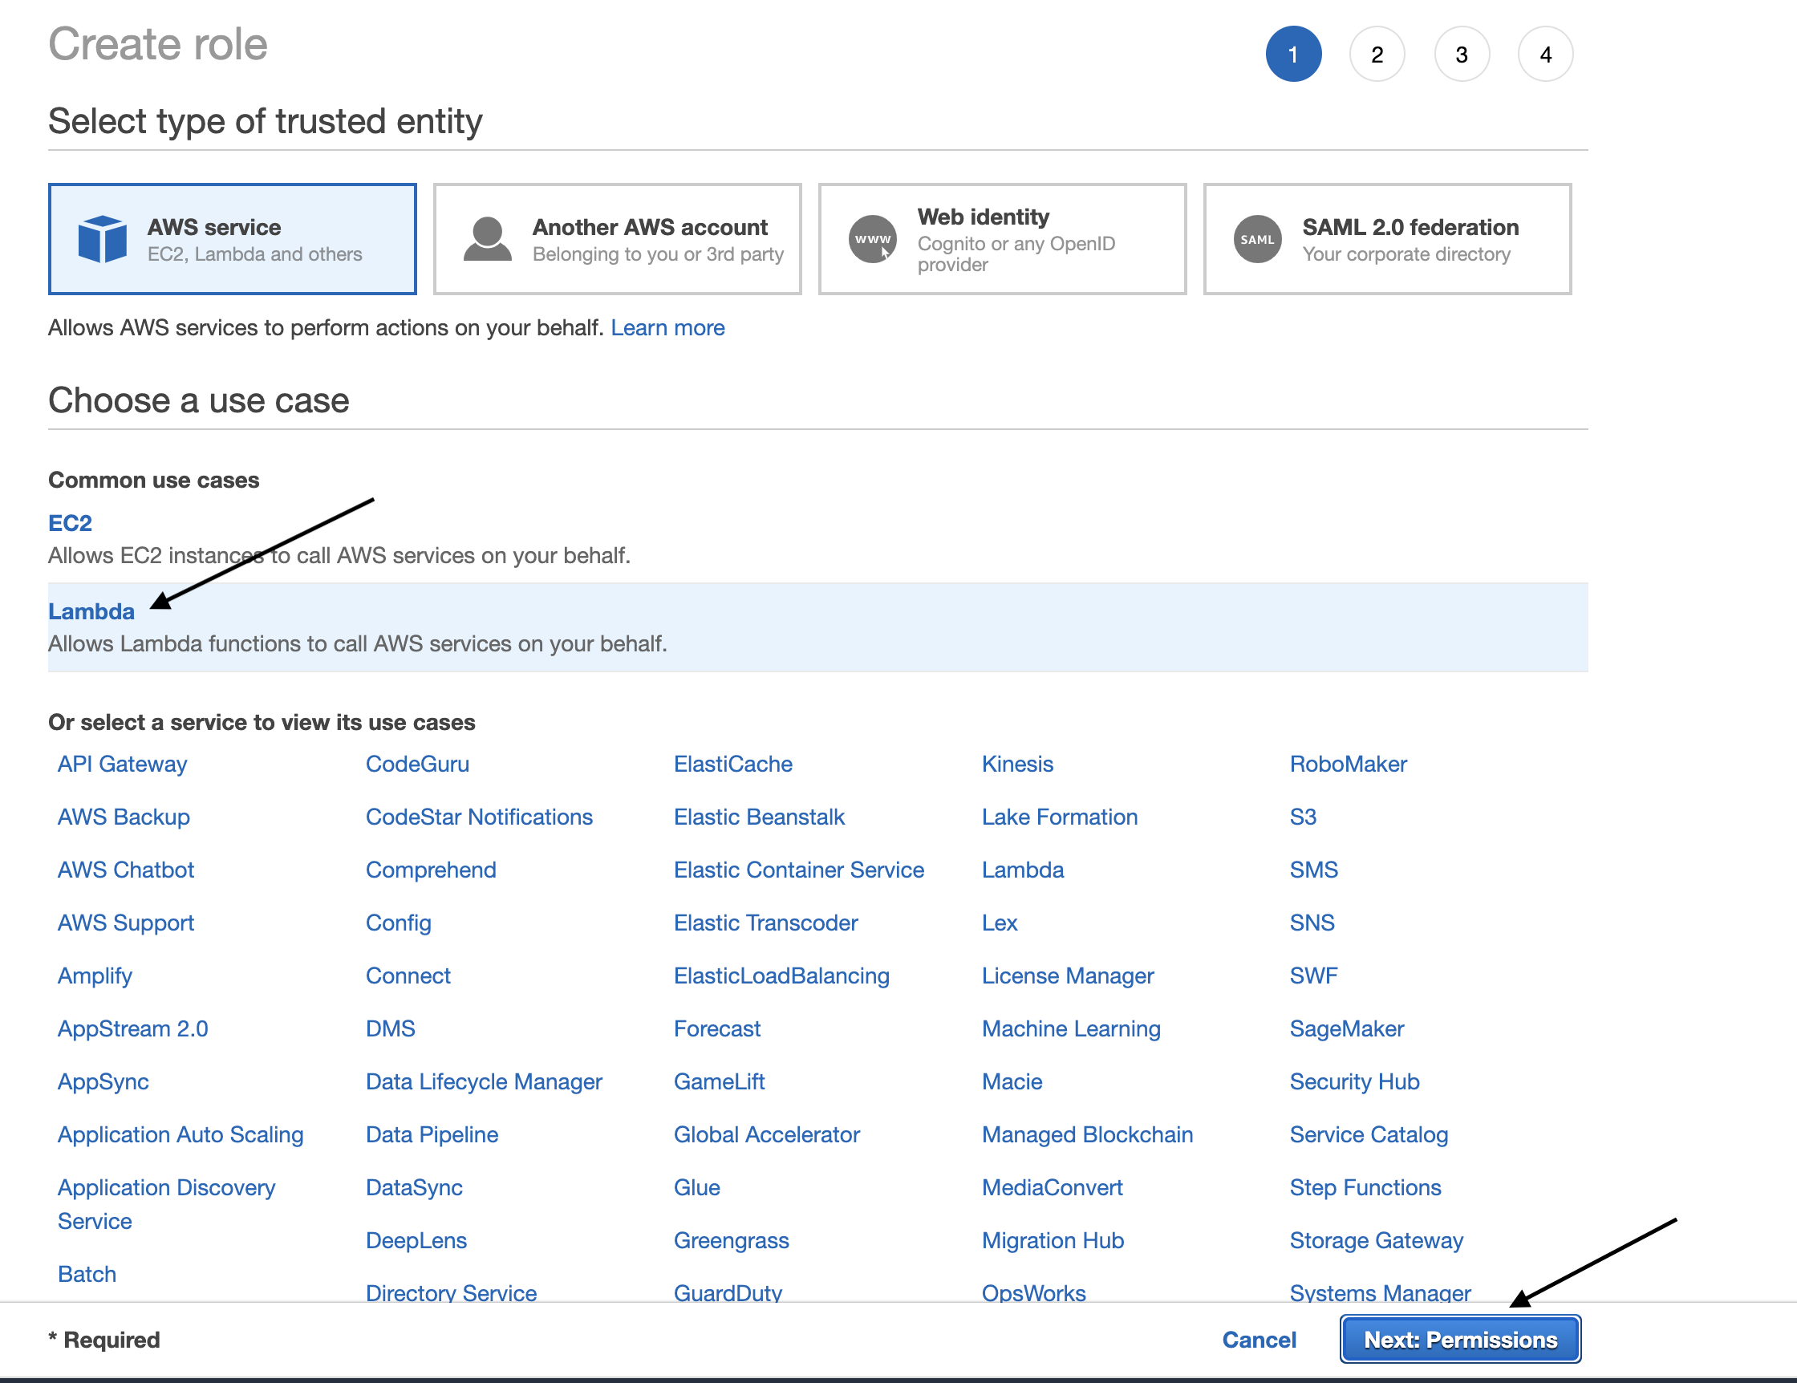Select Machine Learning service
Image resolution: width=1797 pixels, height=1383 pixels.
[x=1070, y=1028]
